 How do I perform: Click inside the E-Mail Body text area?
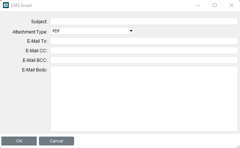click(144, 99)
